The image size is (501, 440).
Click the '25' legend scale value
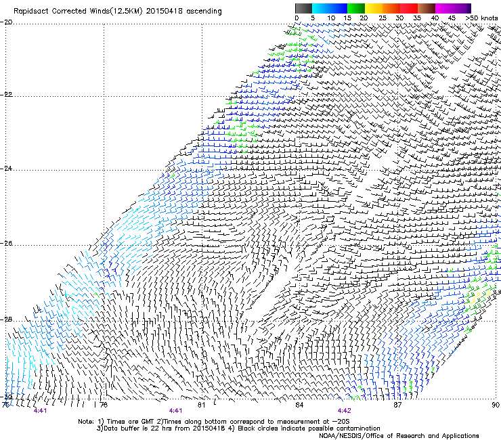click(x=382, y=18)
